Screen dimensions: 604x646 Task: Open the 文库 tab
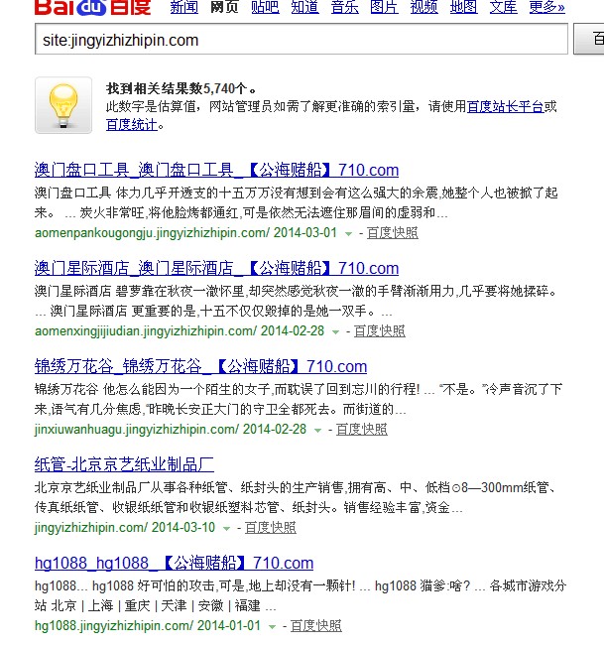tap(504, 7)
